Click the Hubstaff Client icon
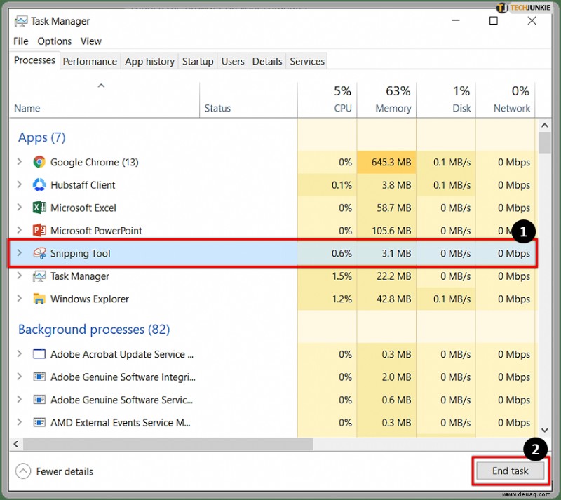The height and width of the screenshot is (500, 561). 39,185
